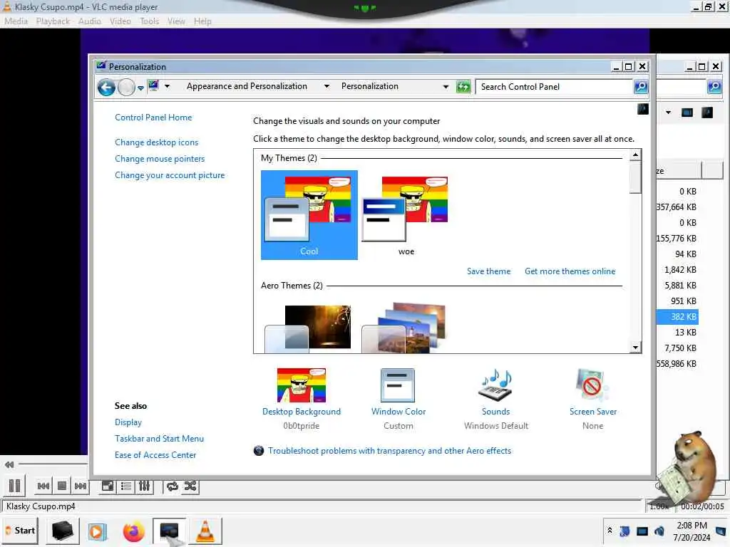Click the Forward navigation button in Personalization
Screen dimensions: 730x547
click(x=126, y=87)
